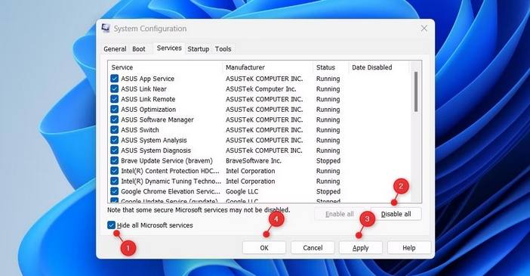Screen dimensions: 530x276
Task: Sort services by Manufacturer column header
Action: tap(268, 67)
